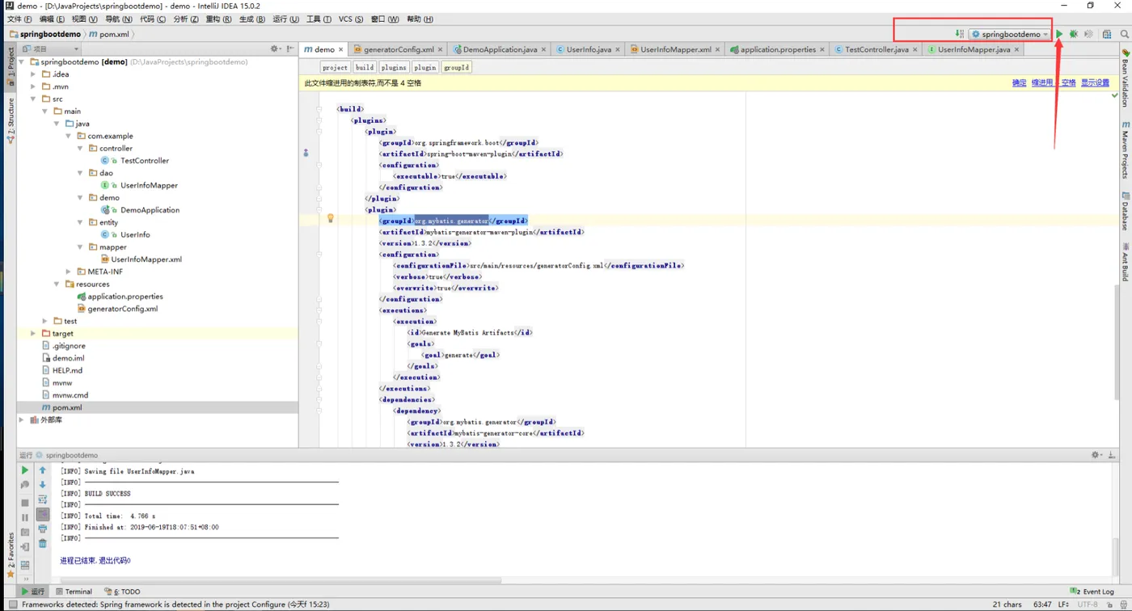The height and width of the screenshot is (611, 1132).
Task: Open the 6: TODO tool window
Action: coord(122,592)
